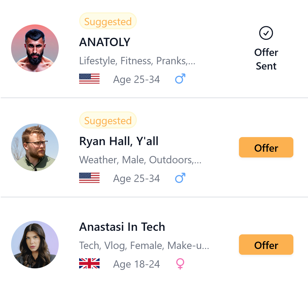
Task: Click the US flag under Ryan Hall, Y'all
Action: (89, 178)
